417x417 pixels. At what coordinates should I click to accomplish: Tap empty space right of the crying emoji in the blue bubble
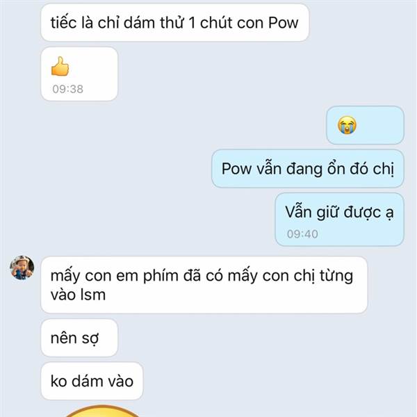click(379, 125)
